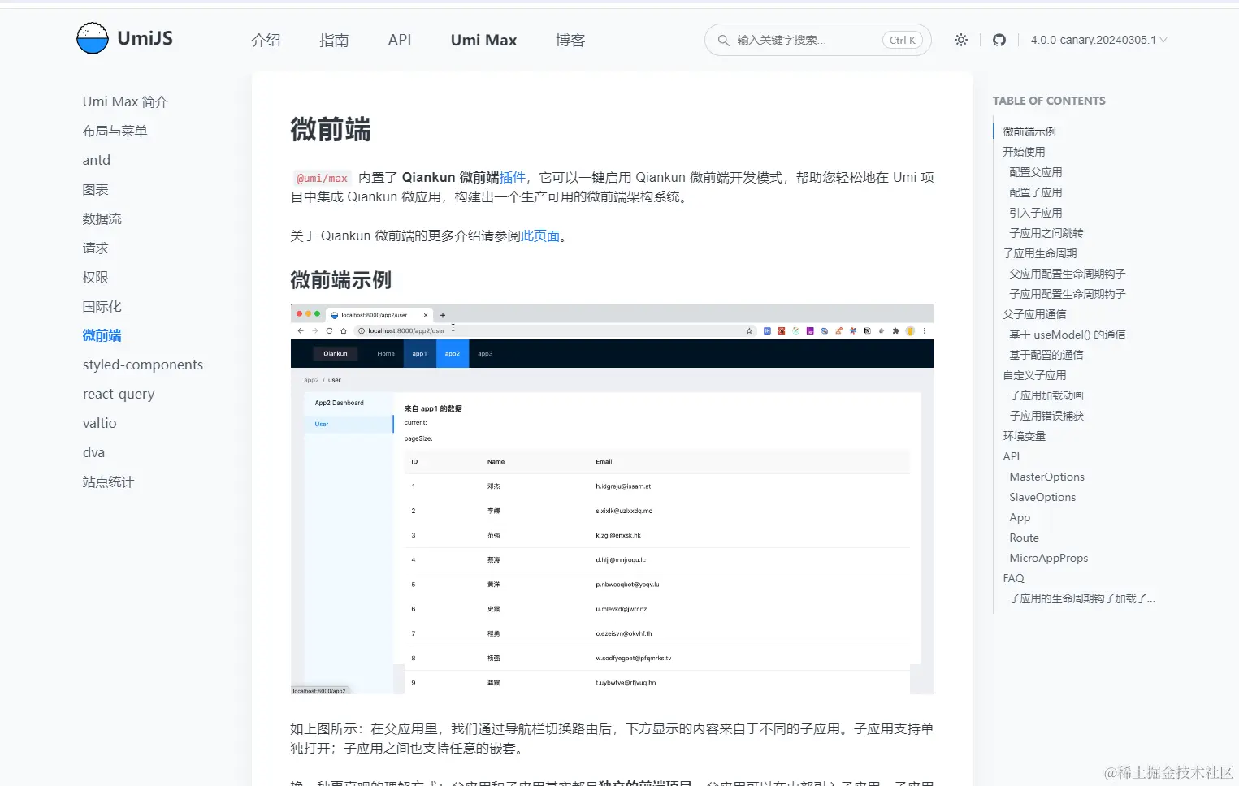Jump to App entry in contents
The height and width of the screenshot is (786, 1239).
point(1020,517)
